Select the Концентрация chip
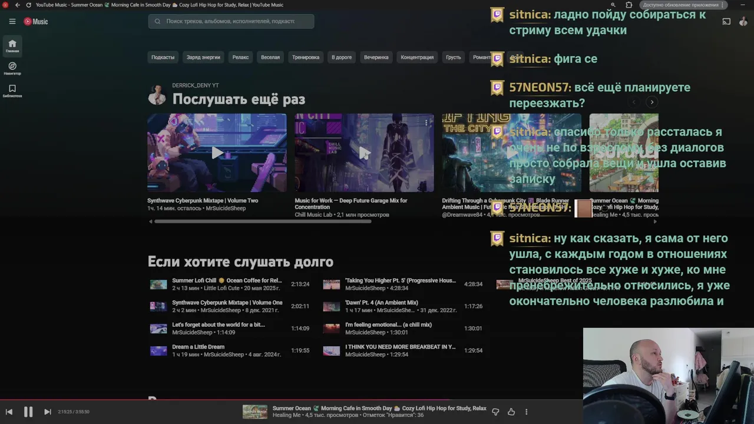The height and width of the screenshot is (424, 754). (x=417, y=57)
